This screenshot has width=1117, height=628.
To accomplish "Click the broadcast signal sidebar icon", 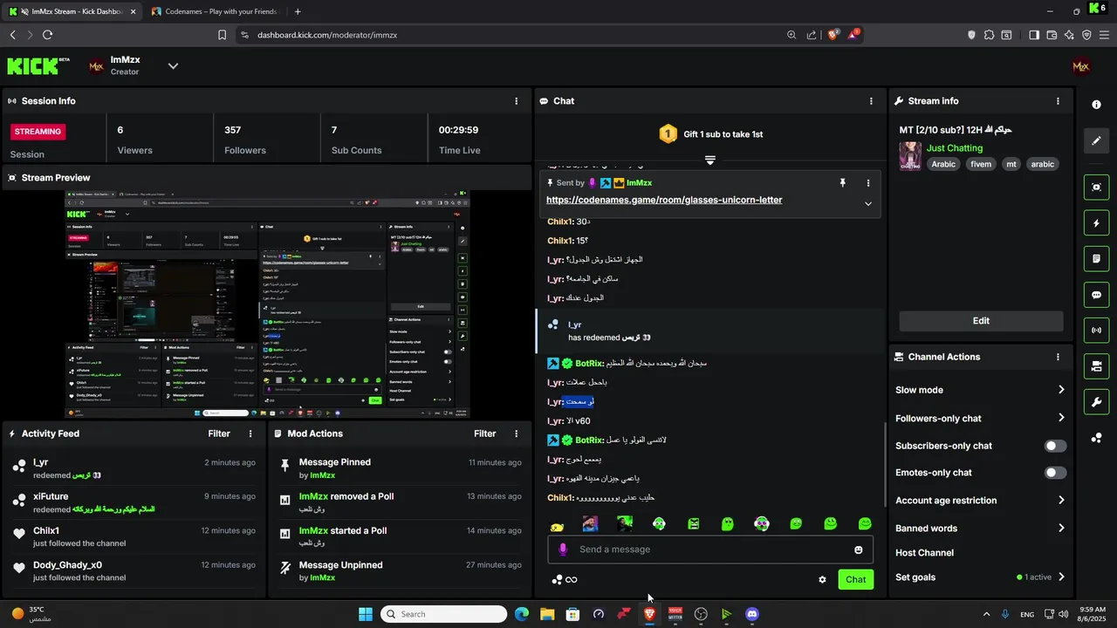I will coord(1096,331).
